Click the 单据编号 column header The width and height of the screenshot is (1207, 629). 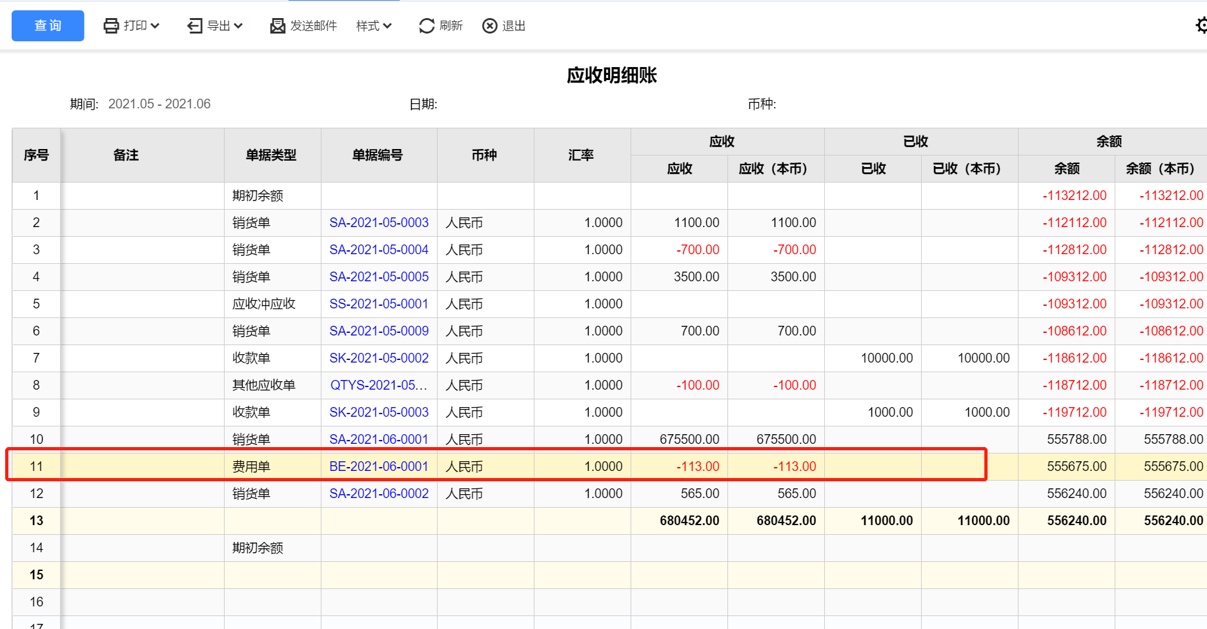pyautogui.click(x=378, y=155)
